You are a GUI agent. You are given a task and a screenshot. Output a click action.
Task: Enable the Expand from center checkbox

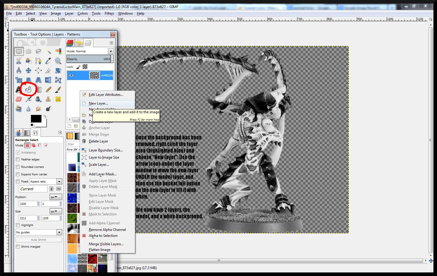[18, 174]
